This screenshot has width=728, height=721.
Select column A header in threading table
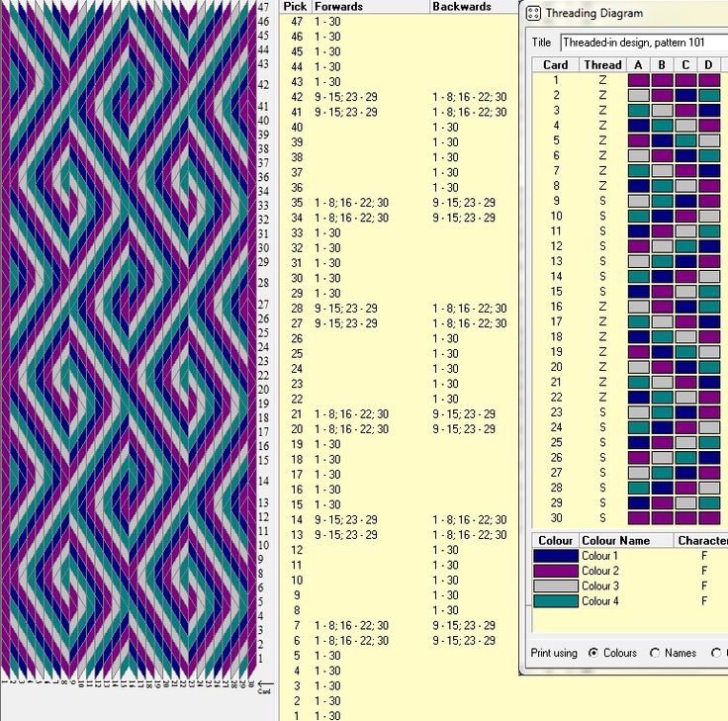click(x=638, y=65)
